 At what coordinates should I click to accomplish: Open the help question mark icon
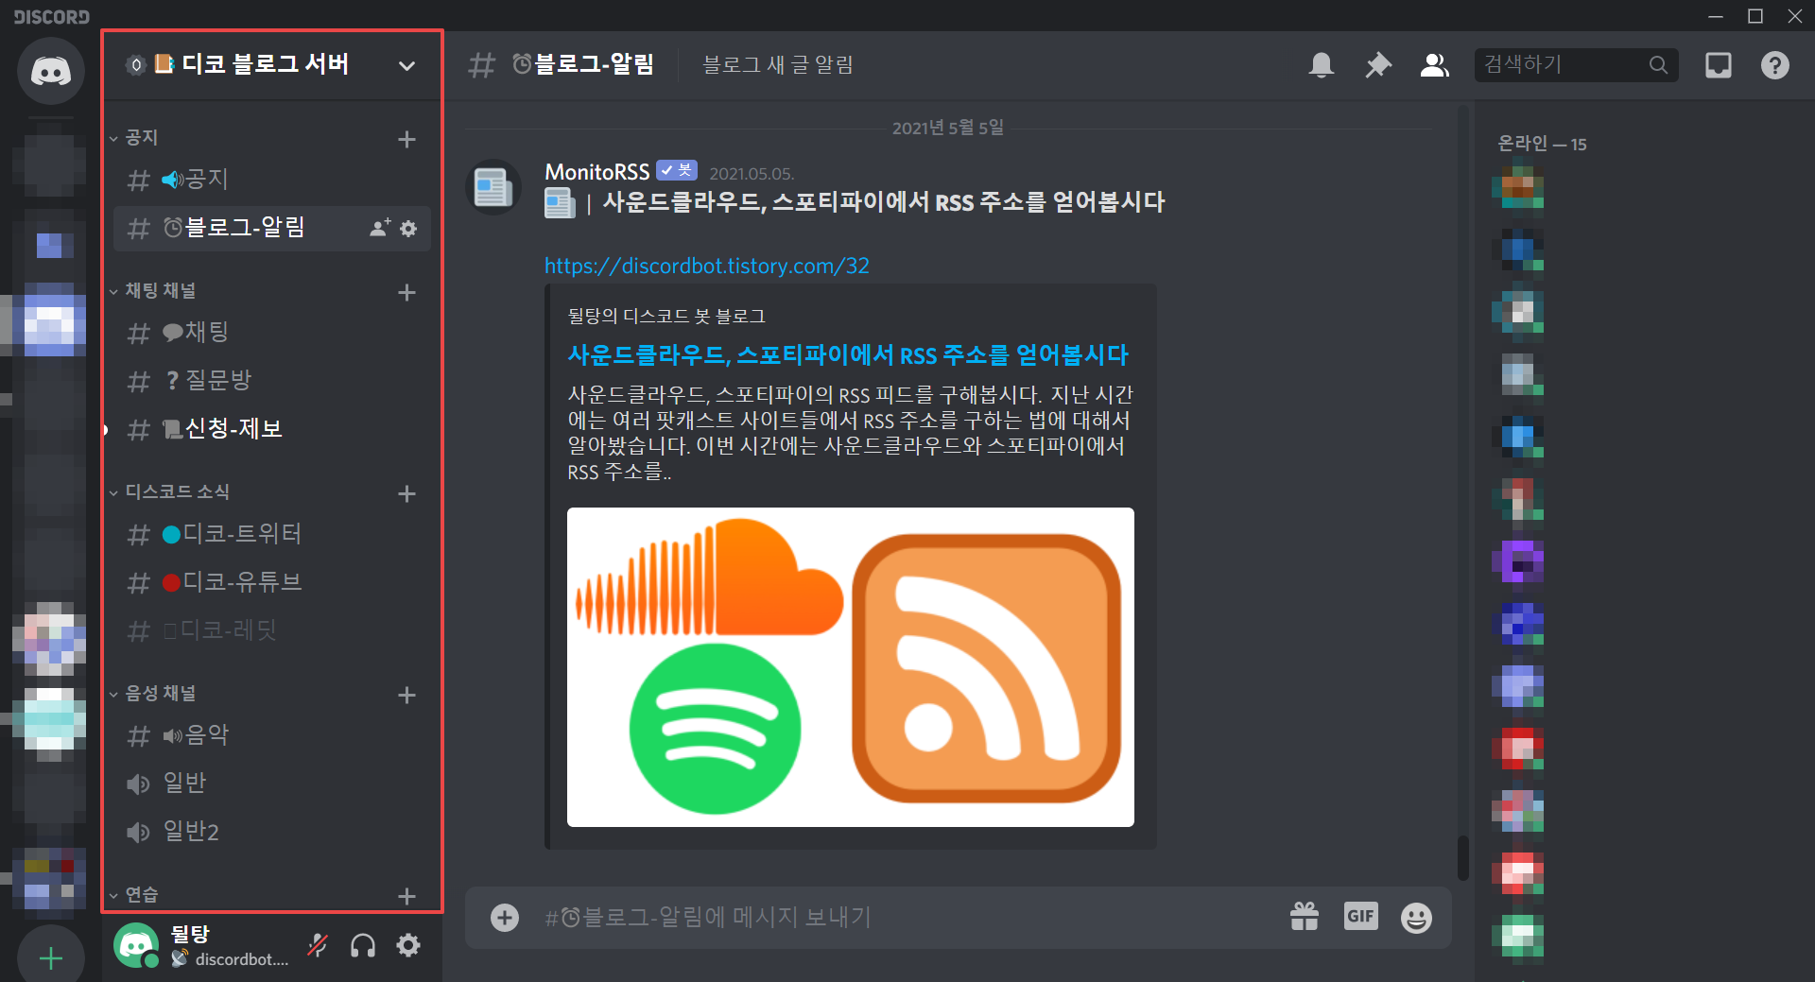click(x=1775, y=65)
